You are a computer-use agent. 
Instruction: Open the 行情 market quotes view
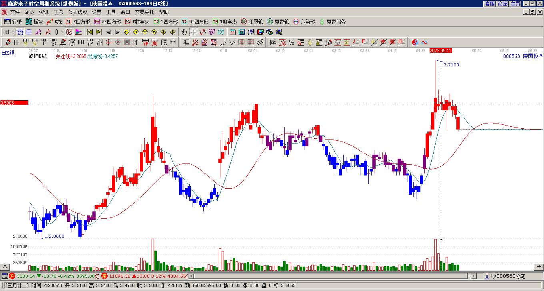click(13, 22)
